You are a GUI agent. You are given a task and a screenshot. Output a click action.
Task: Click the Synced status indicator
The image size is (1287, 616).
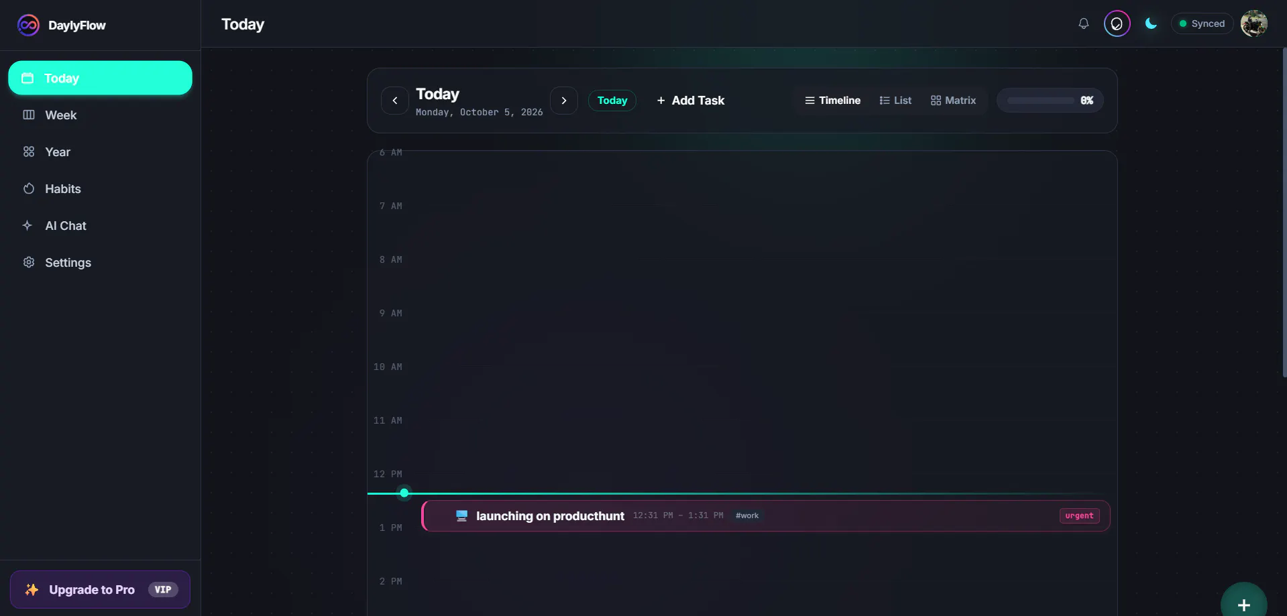[1202, 23]
